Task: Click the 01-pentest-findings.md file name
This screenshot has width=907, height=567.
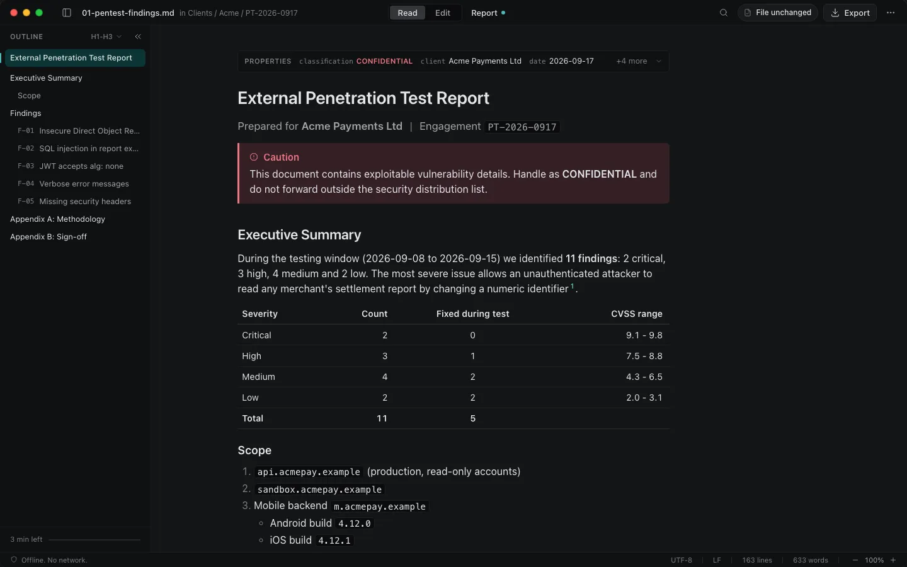Action: click(128, 13)
